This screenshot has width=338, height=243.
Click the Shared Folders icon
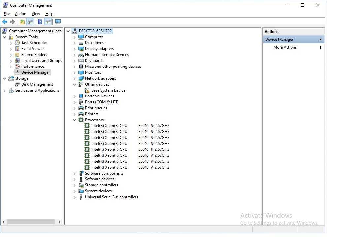[x=17, y=55]
